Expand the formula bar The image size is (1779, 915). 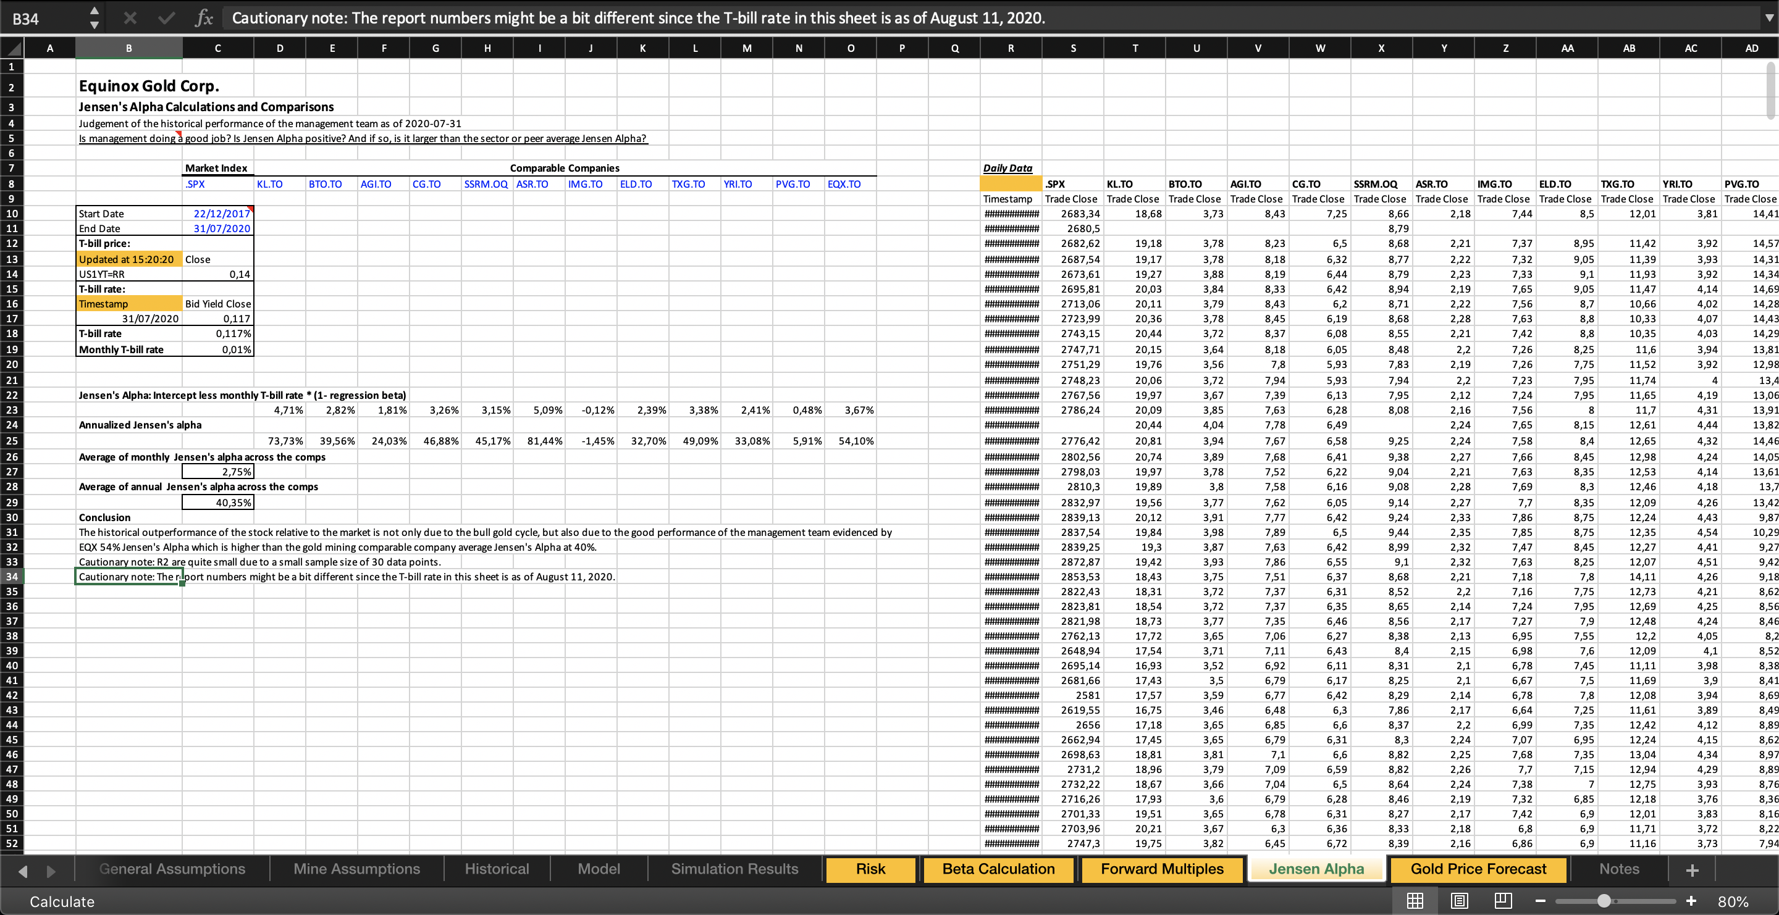coord(1768,18)
